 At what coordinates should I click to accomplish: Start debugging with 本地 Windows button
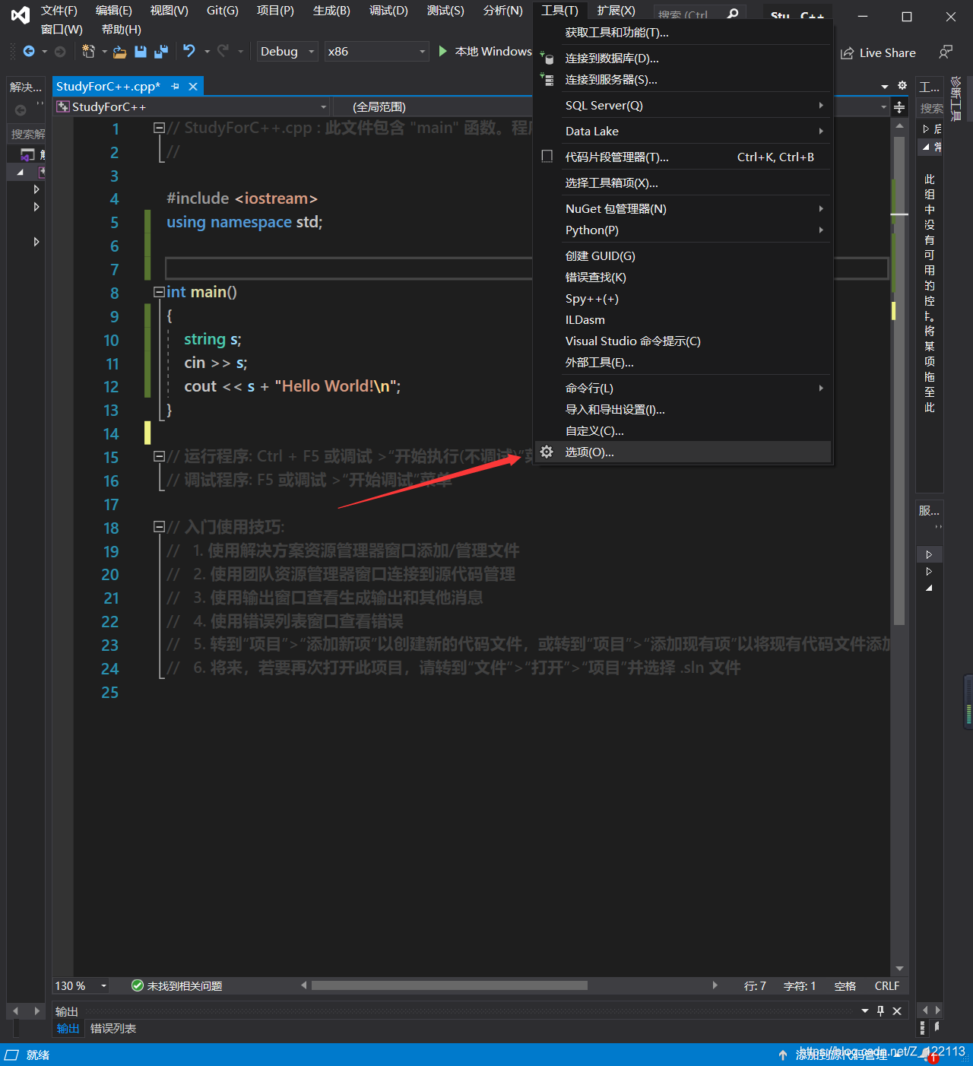point(485,52)
